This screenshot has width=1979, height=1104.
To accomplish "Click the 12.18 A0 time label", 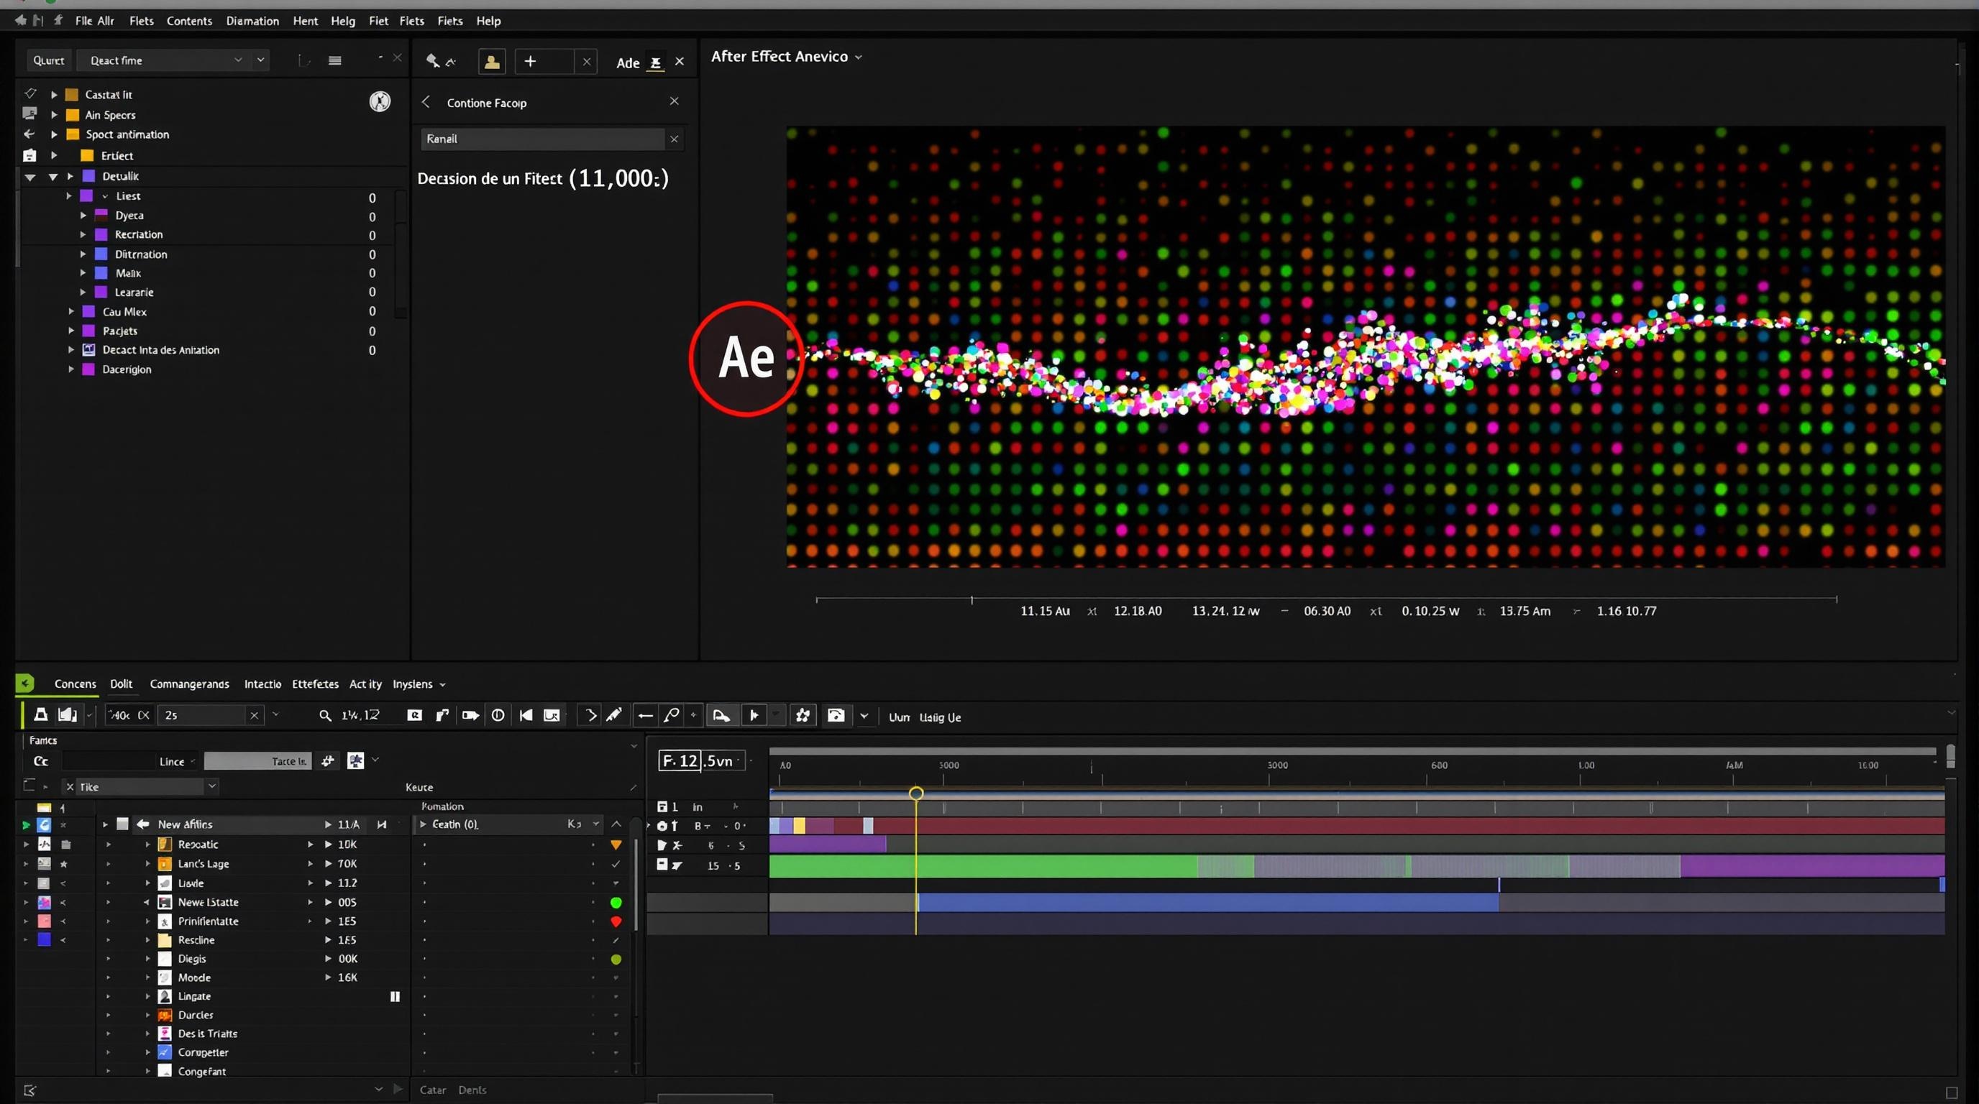I will [1137, 610].
